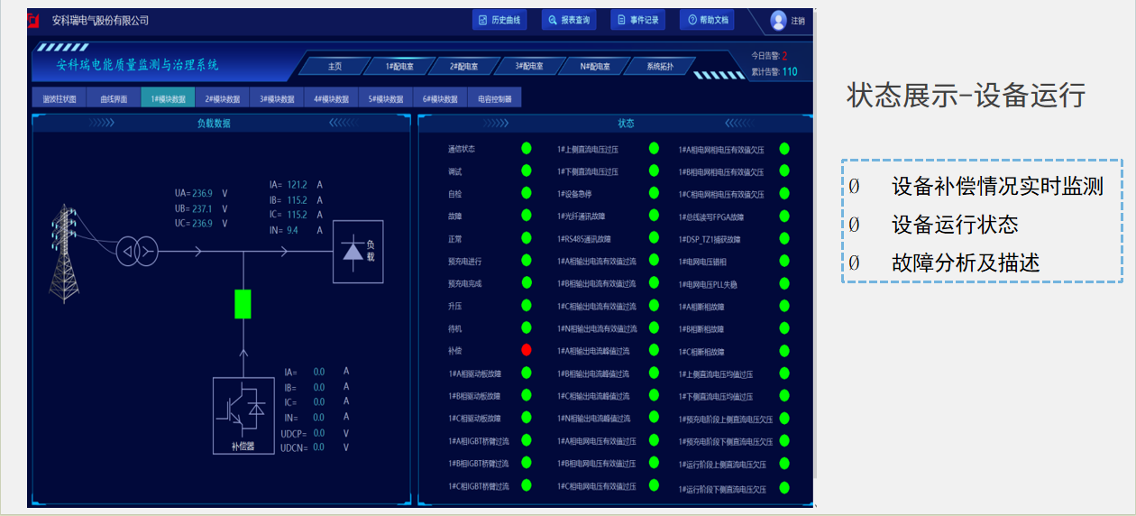Click cumulative alarm count 110
Screen dimensions: 1136x516
coord(790,71)
